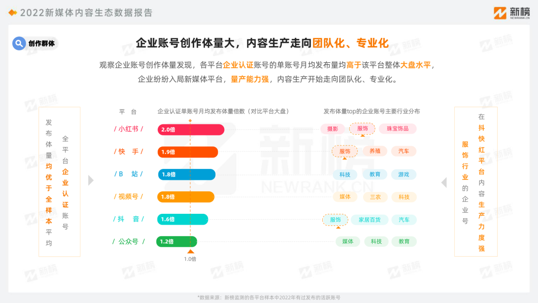Screen dimensions: 538x303
Task: Click the 服饰 tag in the 小红书 row
Action: [362, 129]
